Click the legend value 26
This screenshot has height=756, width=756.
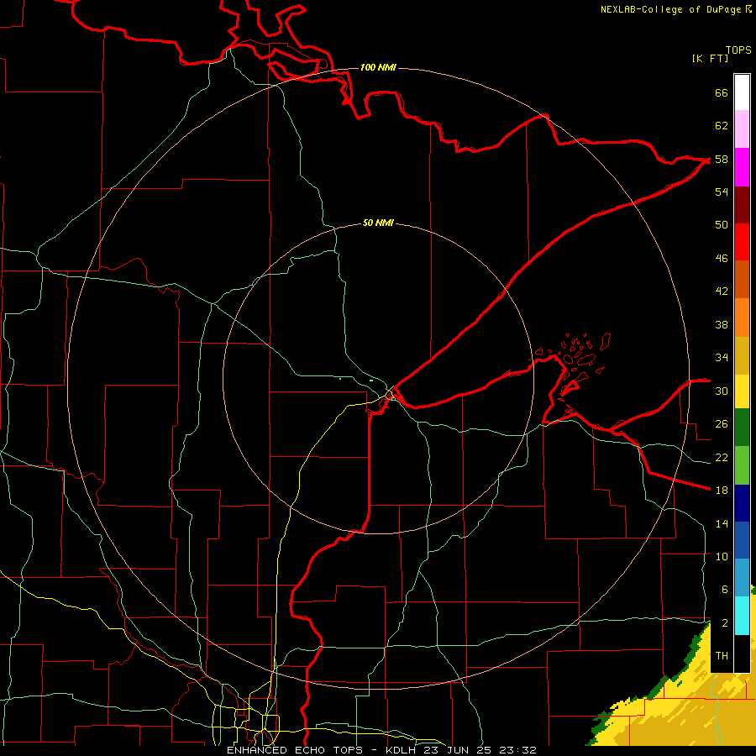tap(722, 424)
